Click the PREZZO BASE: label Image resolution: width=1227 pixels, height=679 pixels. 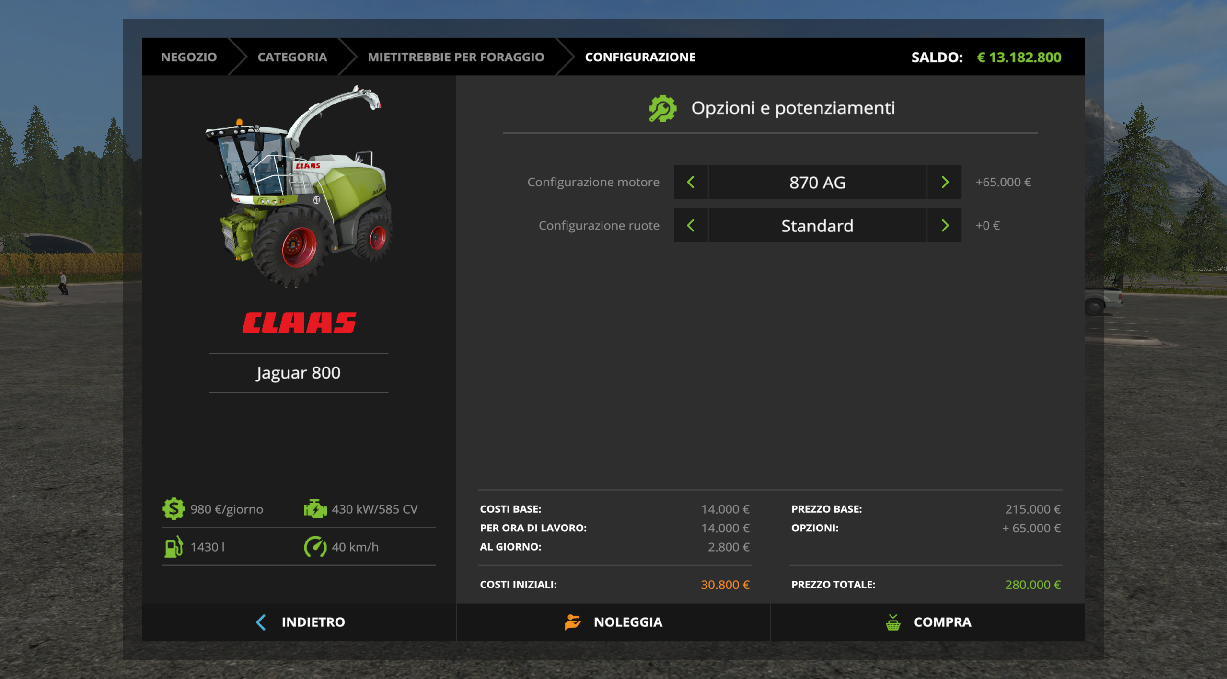tap(826, 509)
